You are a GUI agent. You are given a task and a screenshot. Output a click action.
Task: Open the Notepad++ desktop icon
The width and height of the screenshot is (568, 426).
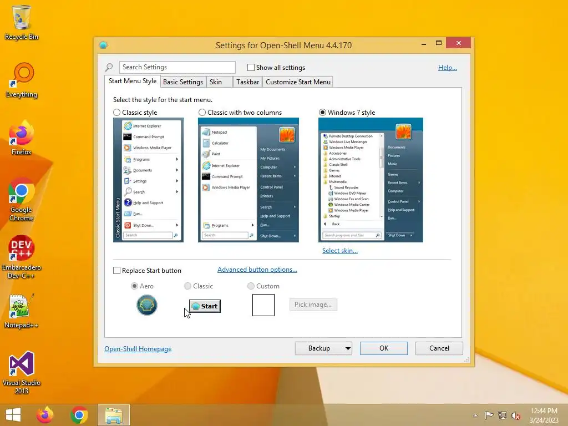22,311
